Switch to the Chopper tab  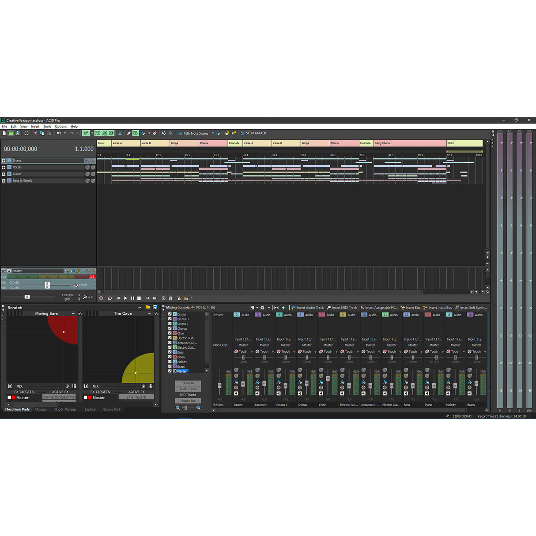pos(41,409)
